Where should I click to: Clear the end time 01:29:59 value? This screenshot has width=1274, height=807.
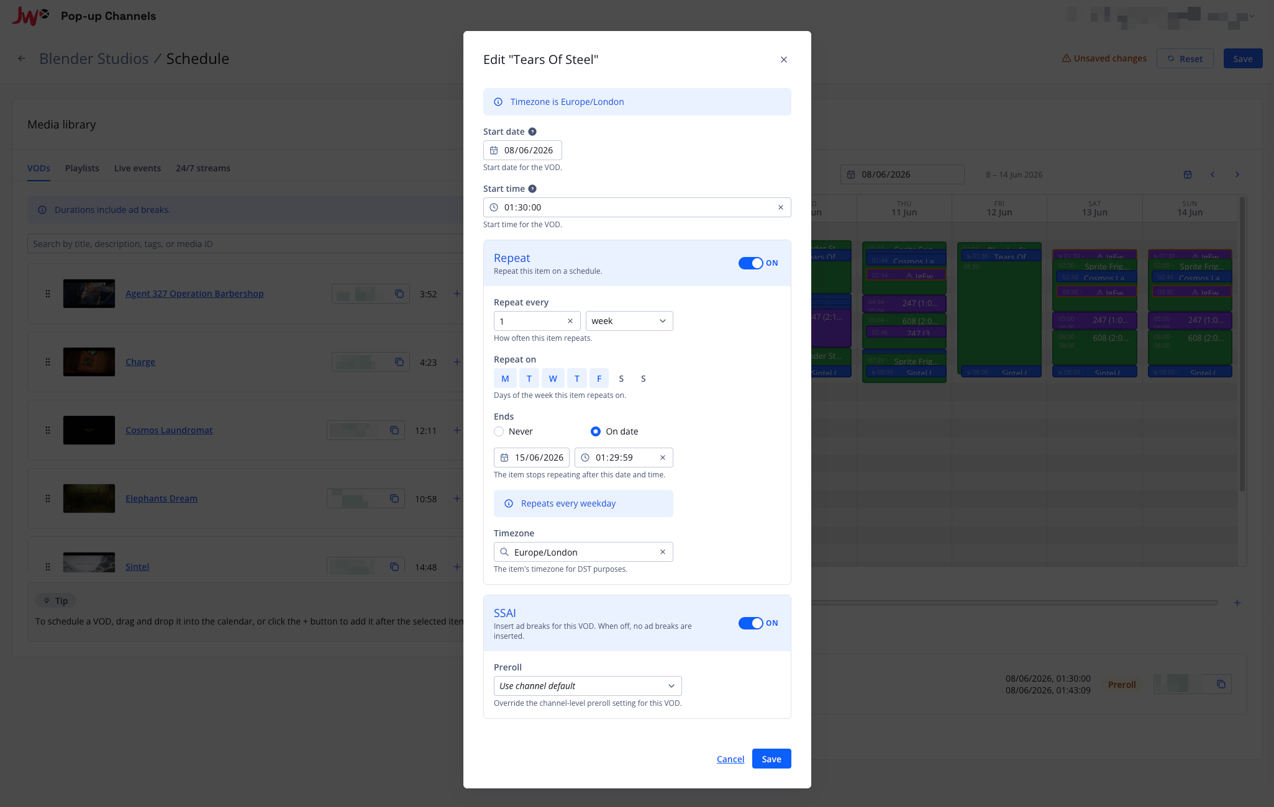[x=663, y=458]
